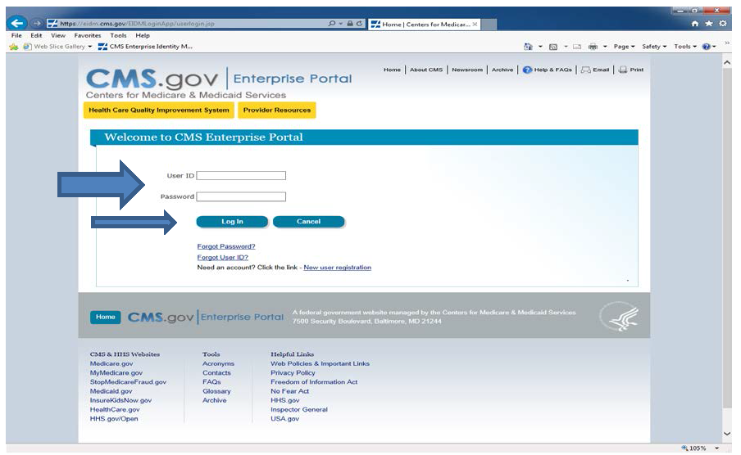Click the Cancel button
Screen dimensions: 741x455
[308, 222]
